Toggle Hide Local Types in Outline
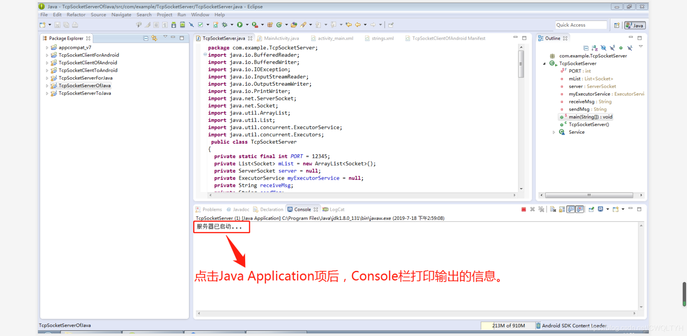 [629, 48]
